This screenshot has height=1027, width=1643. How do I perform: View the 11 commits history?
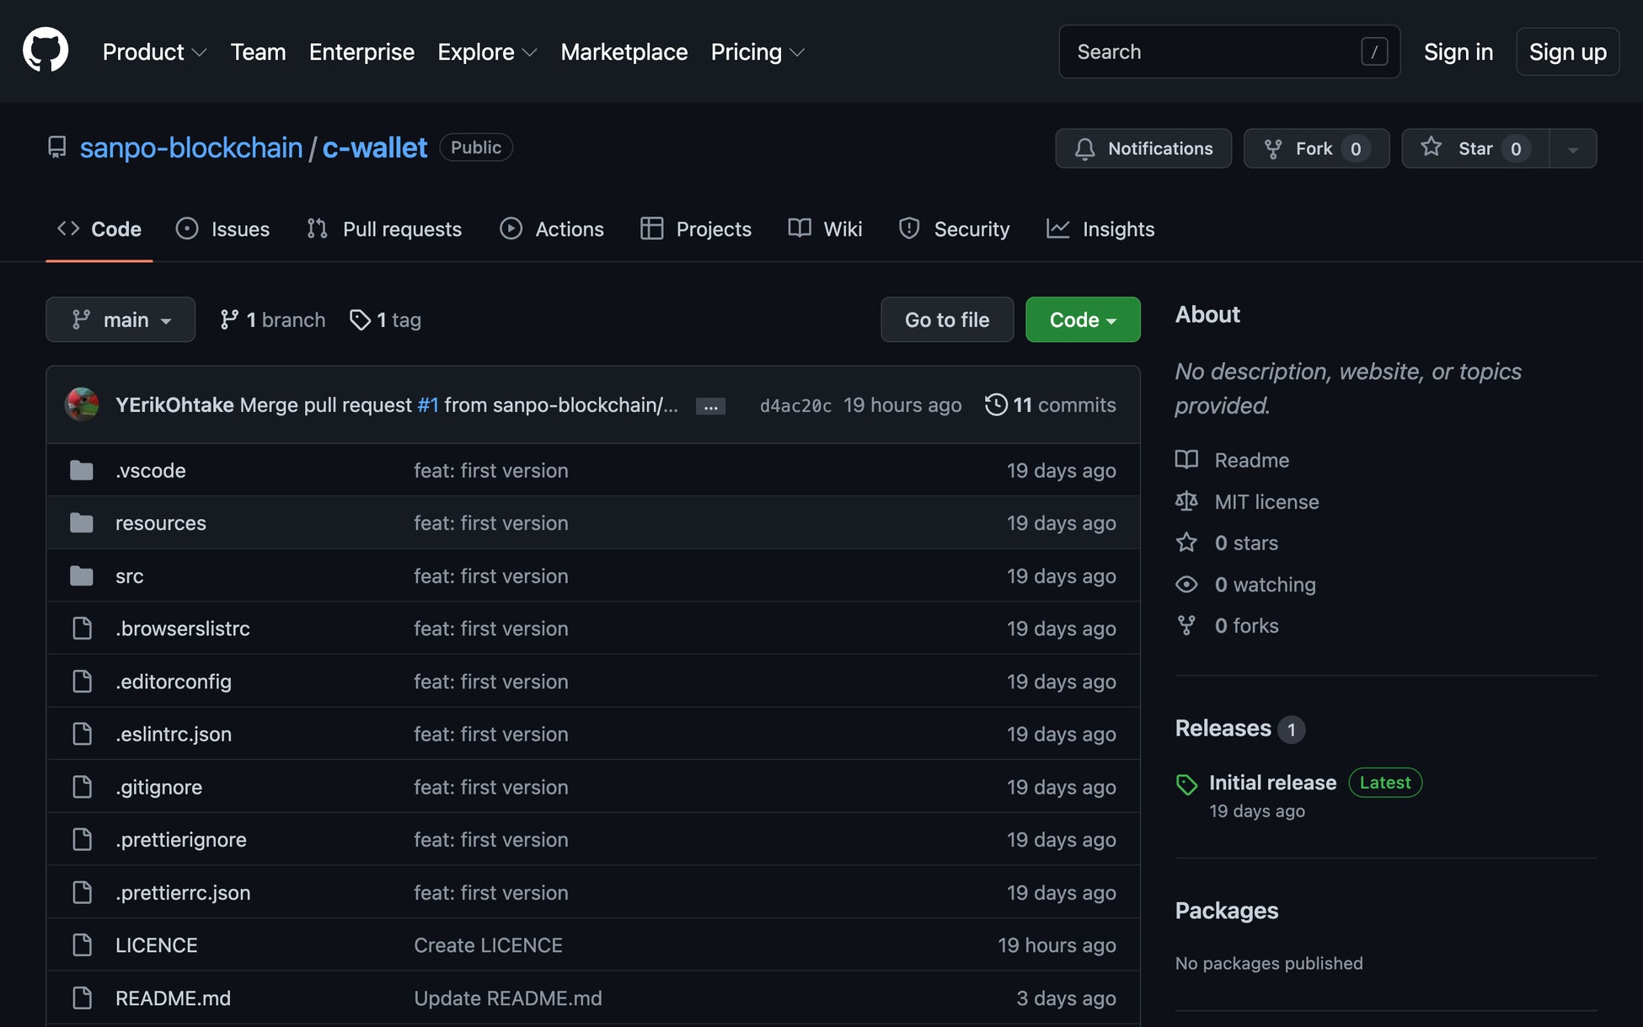point(1050,404)
